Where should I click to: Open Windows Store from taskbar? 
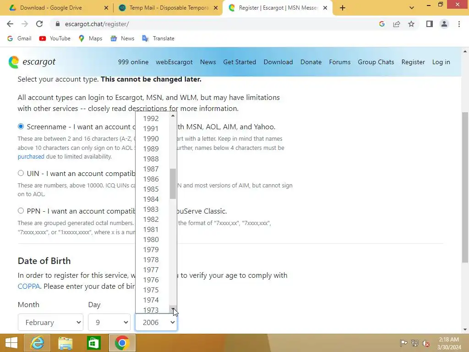[93, 343]
